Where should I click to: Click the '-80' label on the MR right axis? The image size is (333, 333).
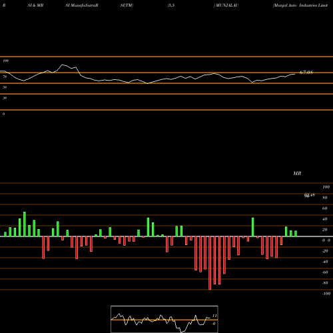coord(325,283)
